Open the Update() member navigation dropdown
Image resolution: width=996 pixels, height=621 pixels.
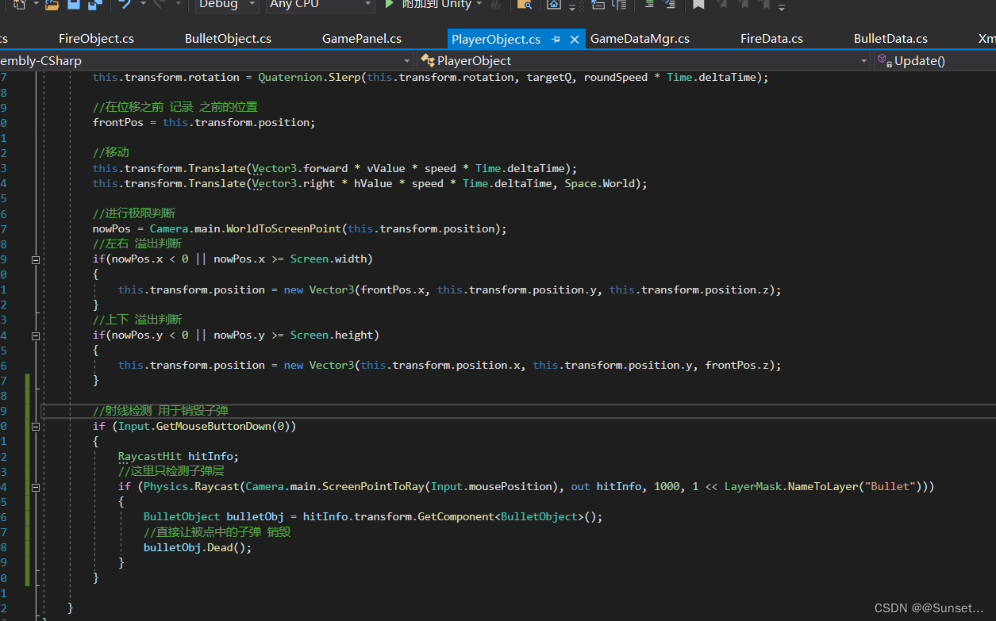935,60
